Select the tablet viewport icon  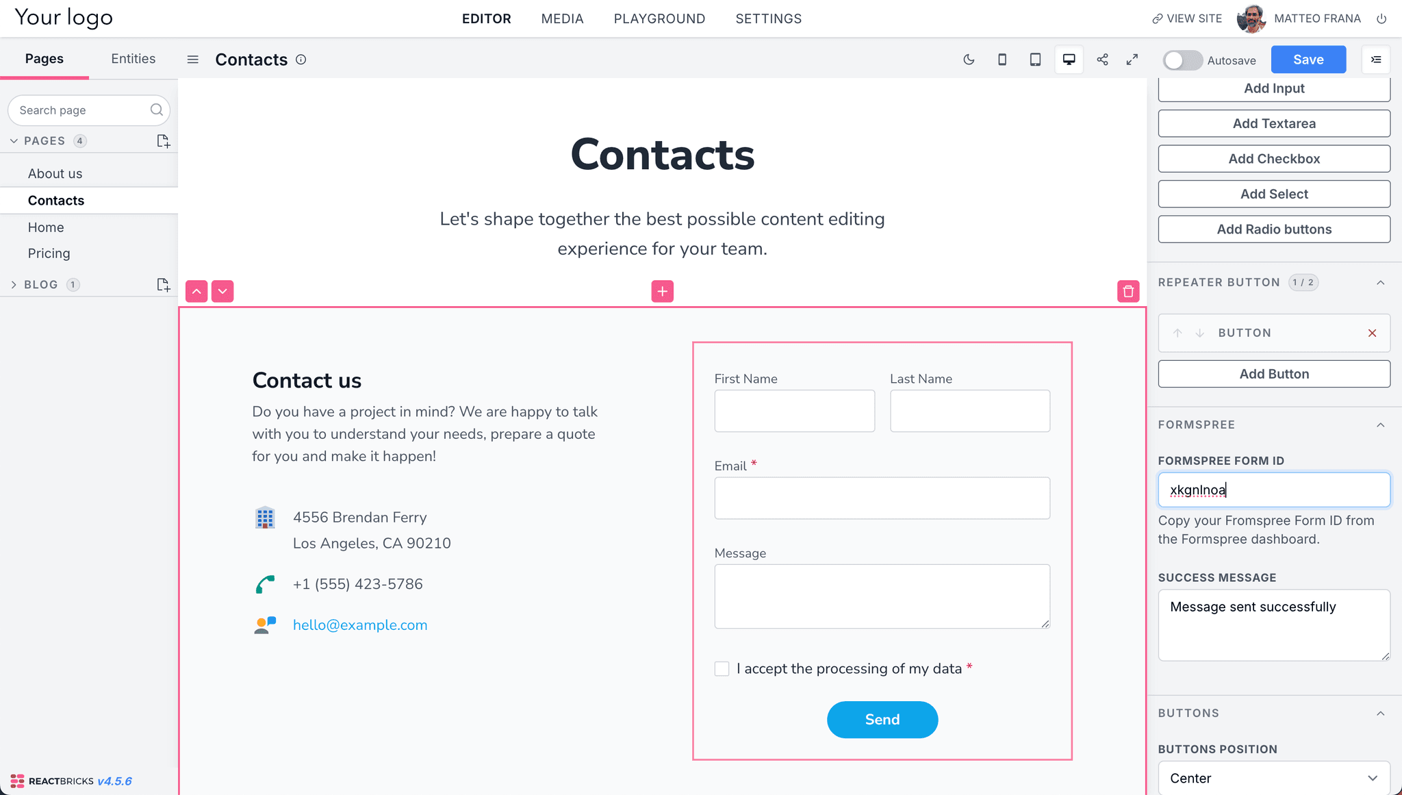coord(1035,60)
